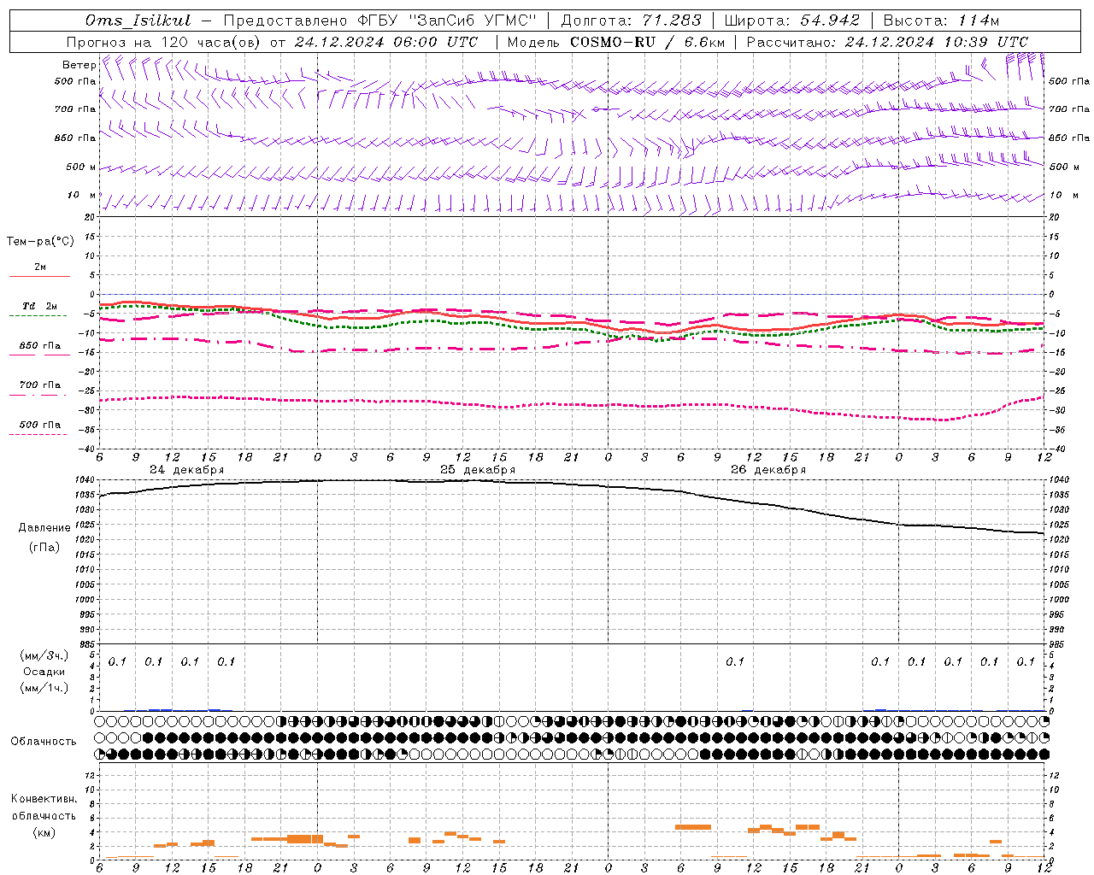Image resolution: width=1094 pixels, height=875 pixels.
Task: Select the 500 гПа temperature legend entry
Action: click(40, 427)
